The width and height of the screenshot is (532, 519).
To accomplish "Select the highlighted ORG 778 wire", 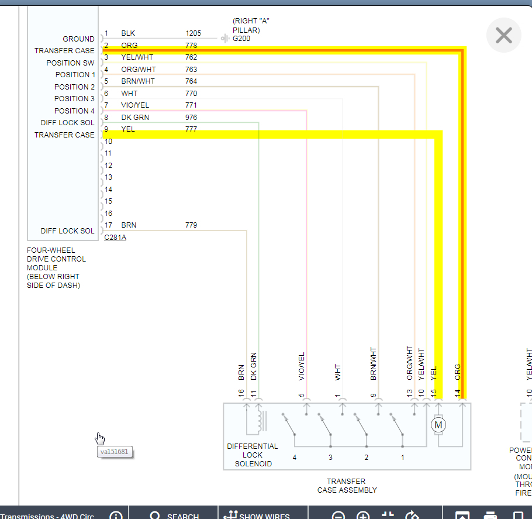I will [x=282, y=51].
